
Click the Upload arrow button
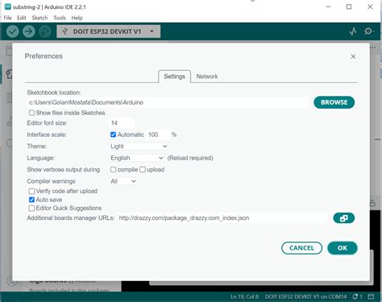click(x=29, y=31)
